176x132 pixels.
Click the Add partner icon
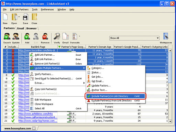pos(27,36)
